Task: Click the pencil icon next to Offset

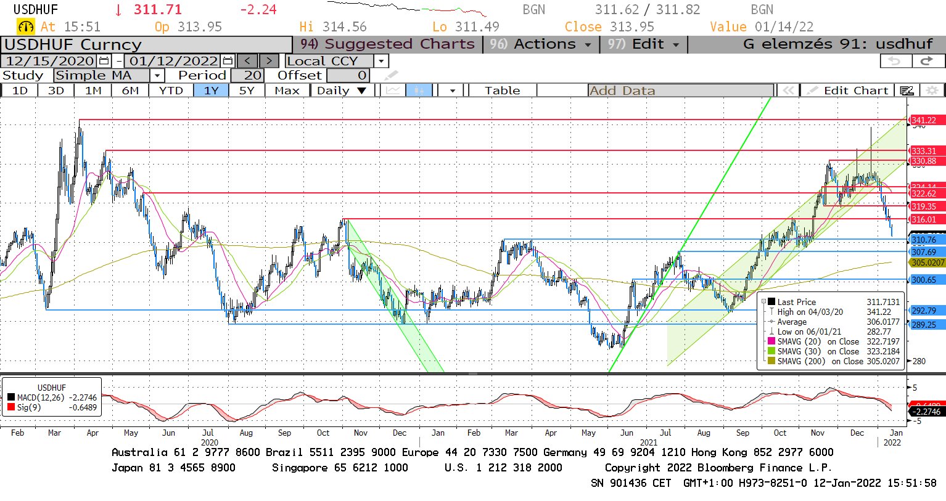Action: tap(391, 76)
